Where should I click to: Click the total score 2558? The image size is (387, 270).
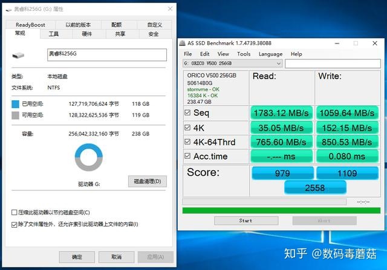(x=315, y=188)
